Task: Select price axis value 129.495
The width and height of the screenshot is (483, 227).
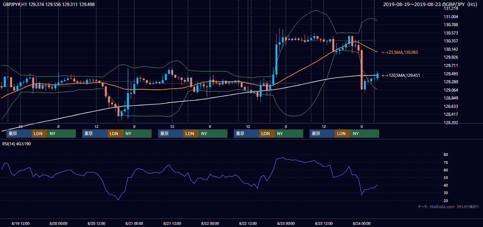Action: pyautogui.click(x=451, y=74)
